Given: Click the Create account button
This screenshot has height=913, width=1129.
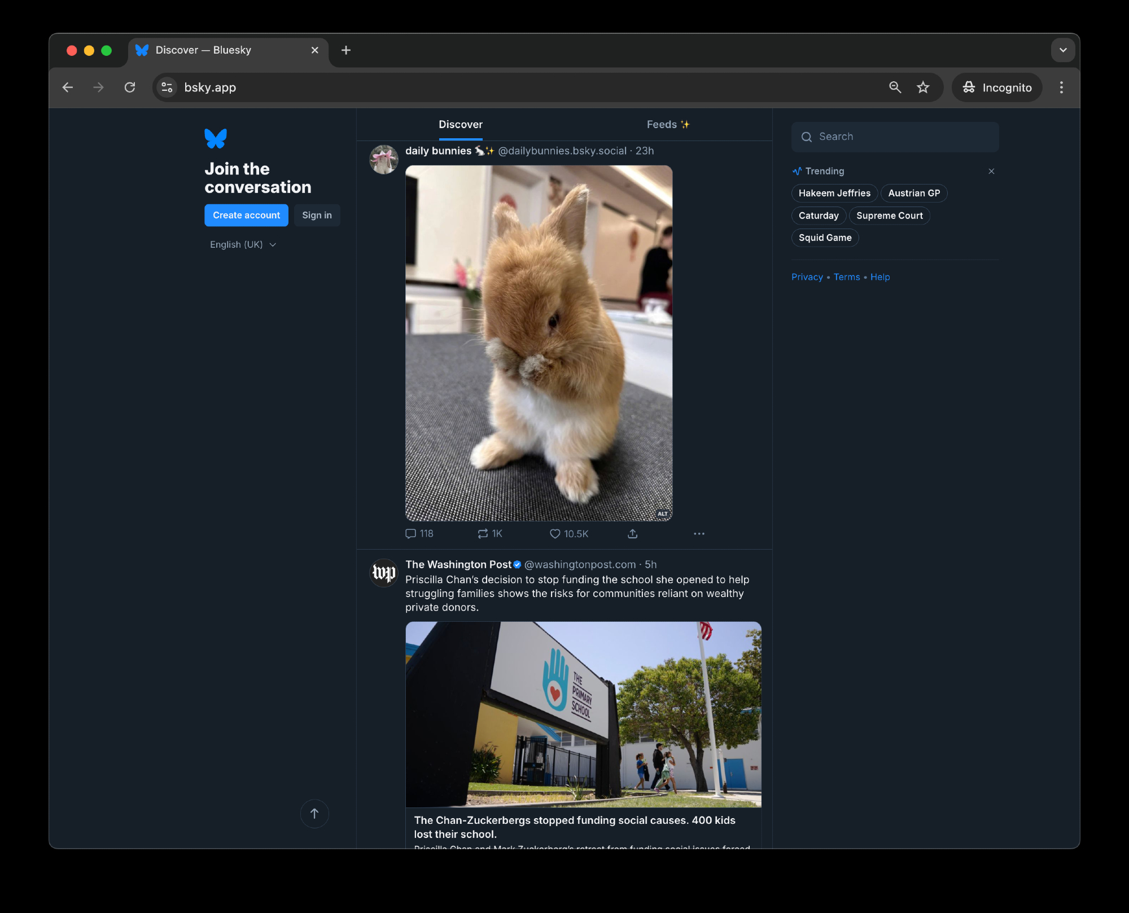Looking at the screenshot, I should pyautogui.click(x=246, y=215).
